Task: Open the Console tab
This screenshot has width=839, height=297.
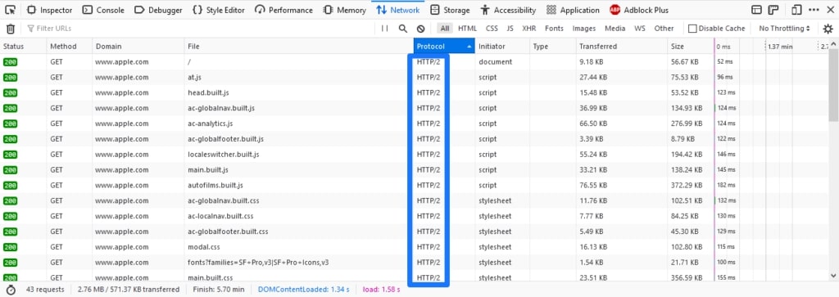Action: [102, 10]
